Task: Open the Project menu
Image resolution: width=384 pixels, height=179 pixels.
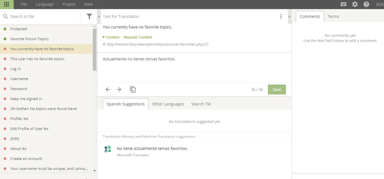Action: click(x=69, y=4)
